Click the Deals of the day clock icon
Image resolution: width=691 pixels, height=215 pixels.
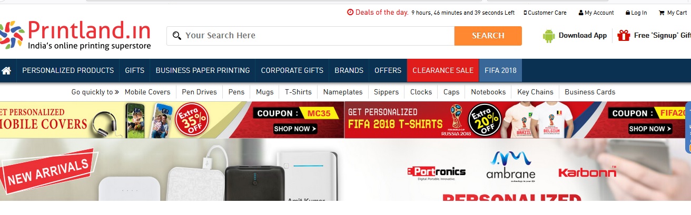pyautogui.click(x=350, y=13)
